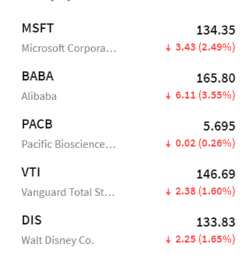Screen dimensions: 252x279
Task: Click PACB price 5.695
Action: click(219, 126)
